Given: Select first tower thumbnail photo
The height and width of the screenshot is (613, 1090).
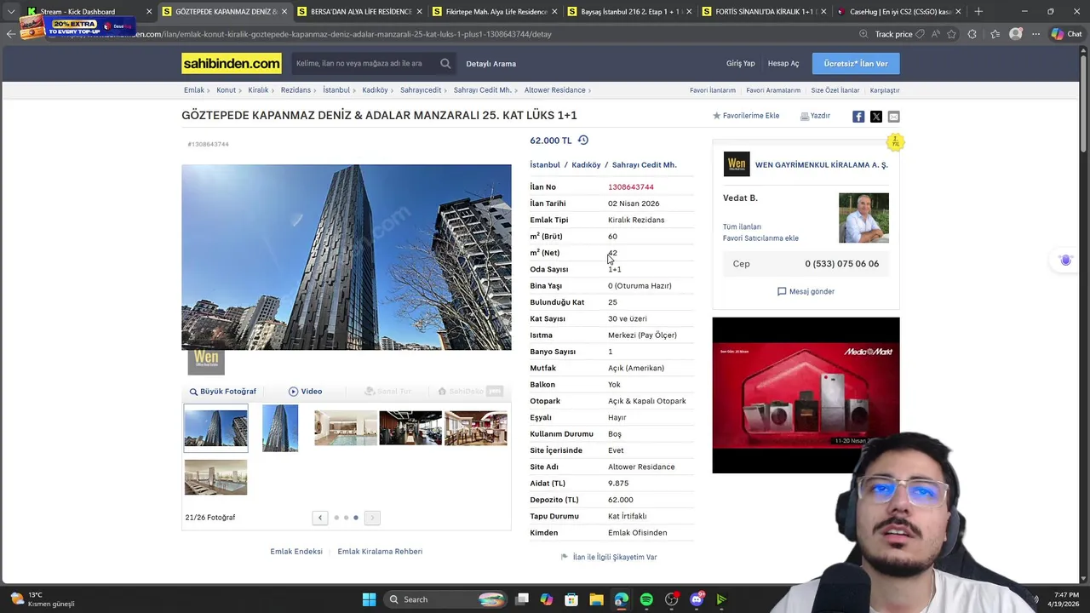Looking at the screenshot, I should pos(215,427).
